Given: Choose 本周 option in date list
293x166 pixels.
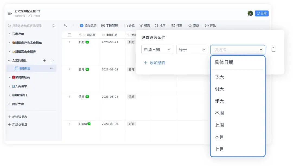Looking at the screenshot, I should 219,113.
